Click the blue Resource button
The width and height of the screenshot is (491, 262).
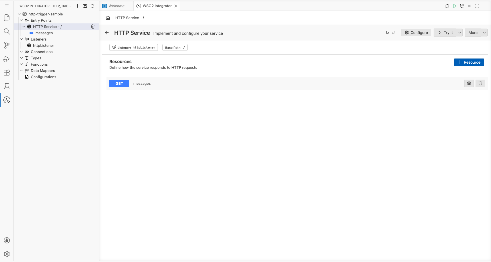pyautogui.click(x=469, y=62)
